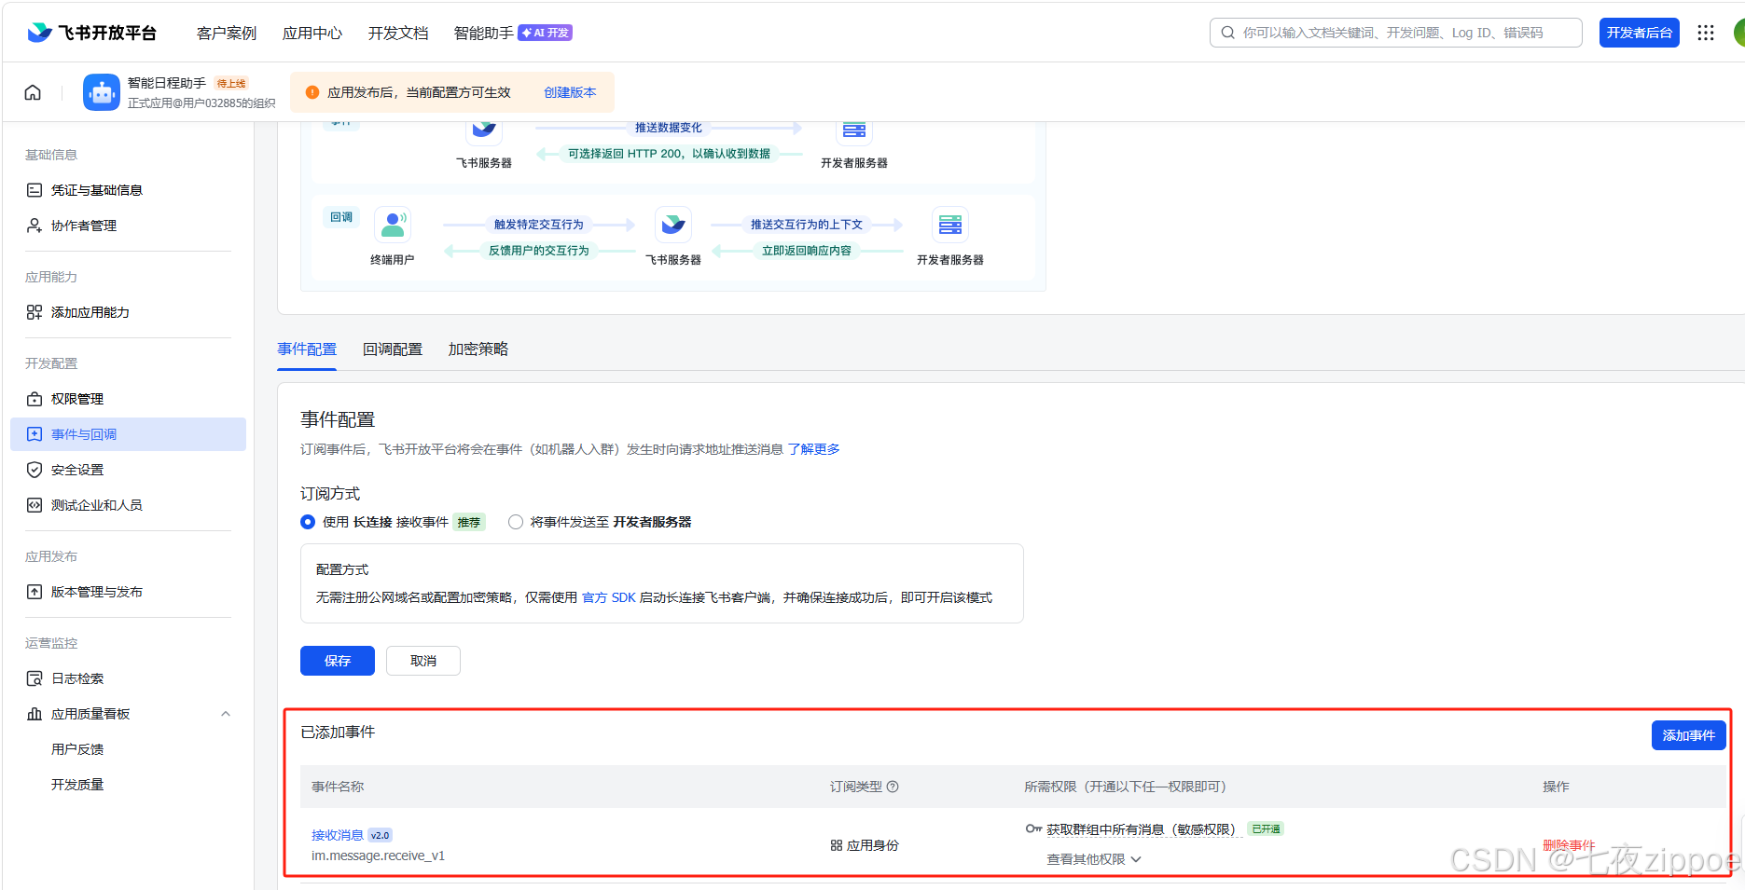1745x890 pixels.
Task: Expand 查看其他权限 dropdown
Action: point(1094,859)
